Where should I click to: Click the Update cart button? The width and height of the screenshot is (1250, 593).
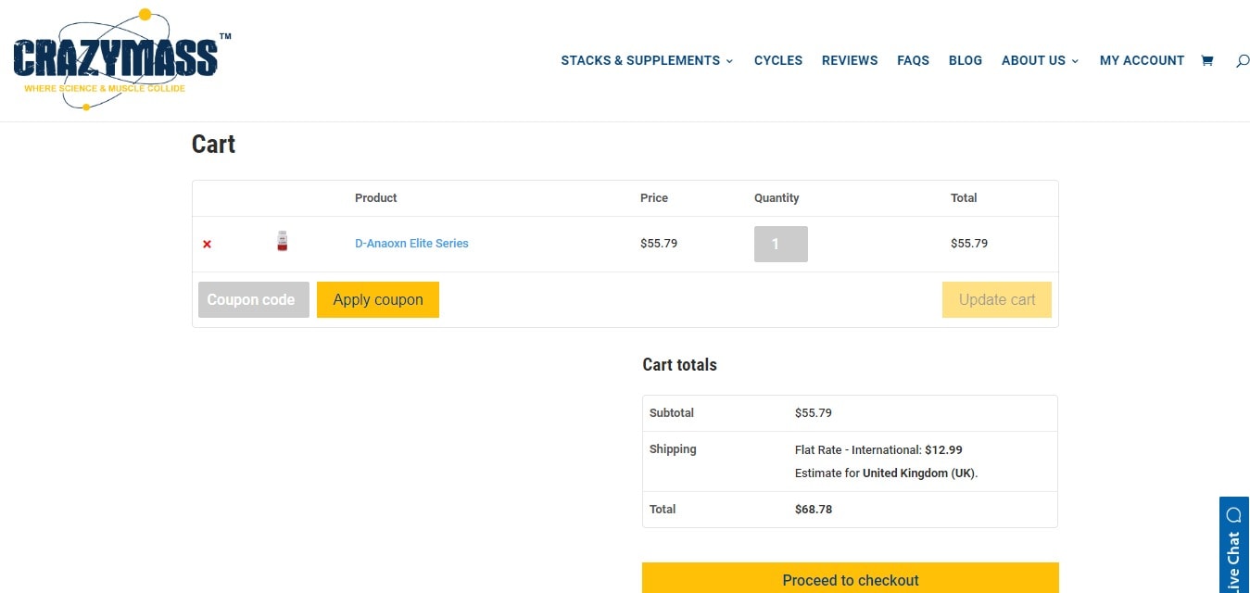[997, 299]
